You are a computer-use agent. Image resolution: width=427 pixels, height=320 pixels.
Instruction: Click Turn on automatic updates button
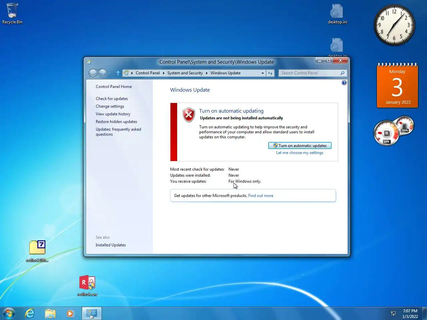coord(300,146)
